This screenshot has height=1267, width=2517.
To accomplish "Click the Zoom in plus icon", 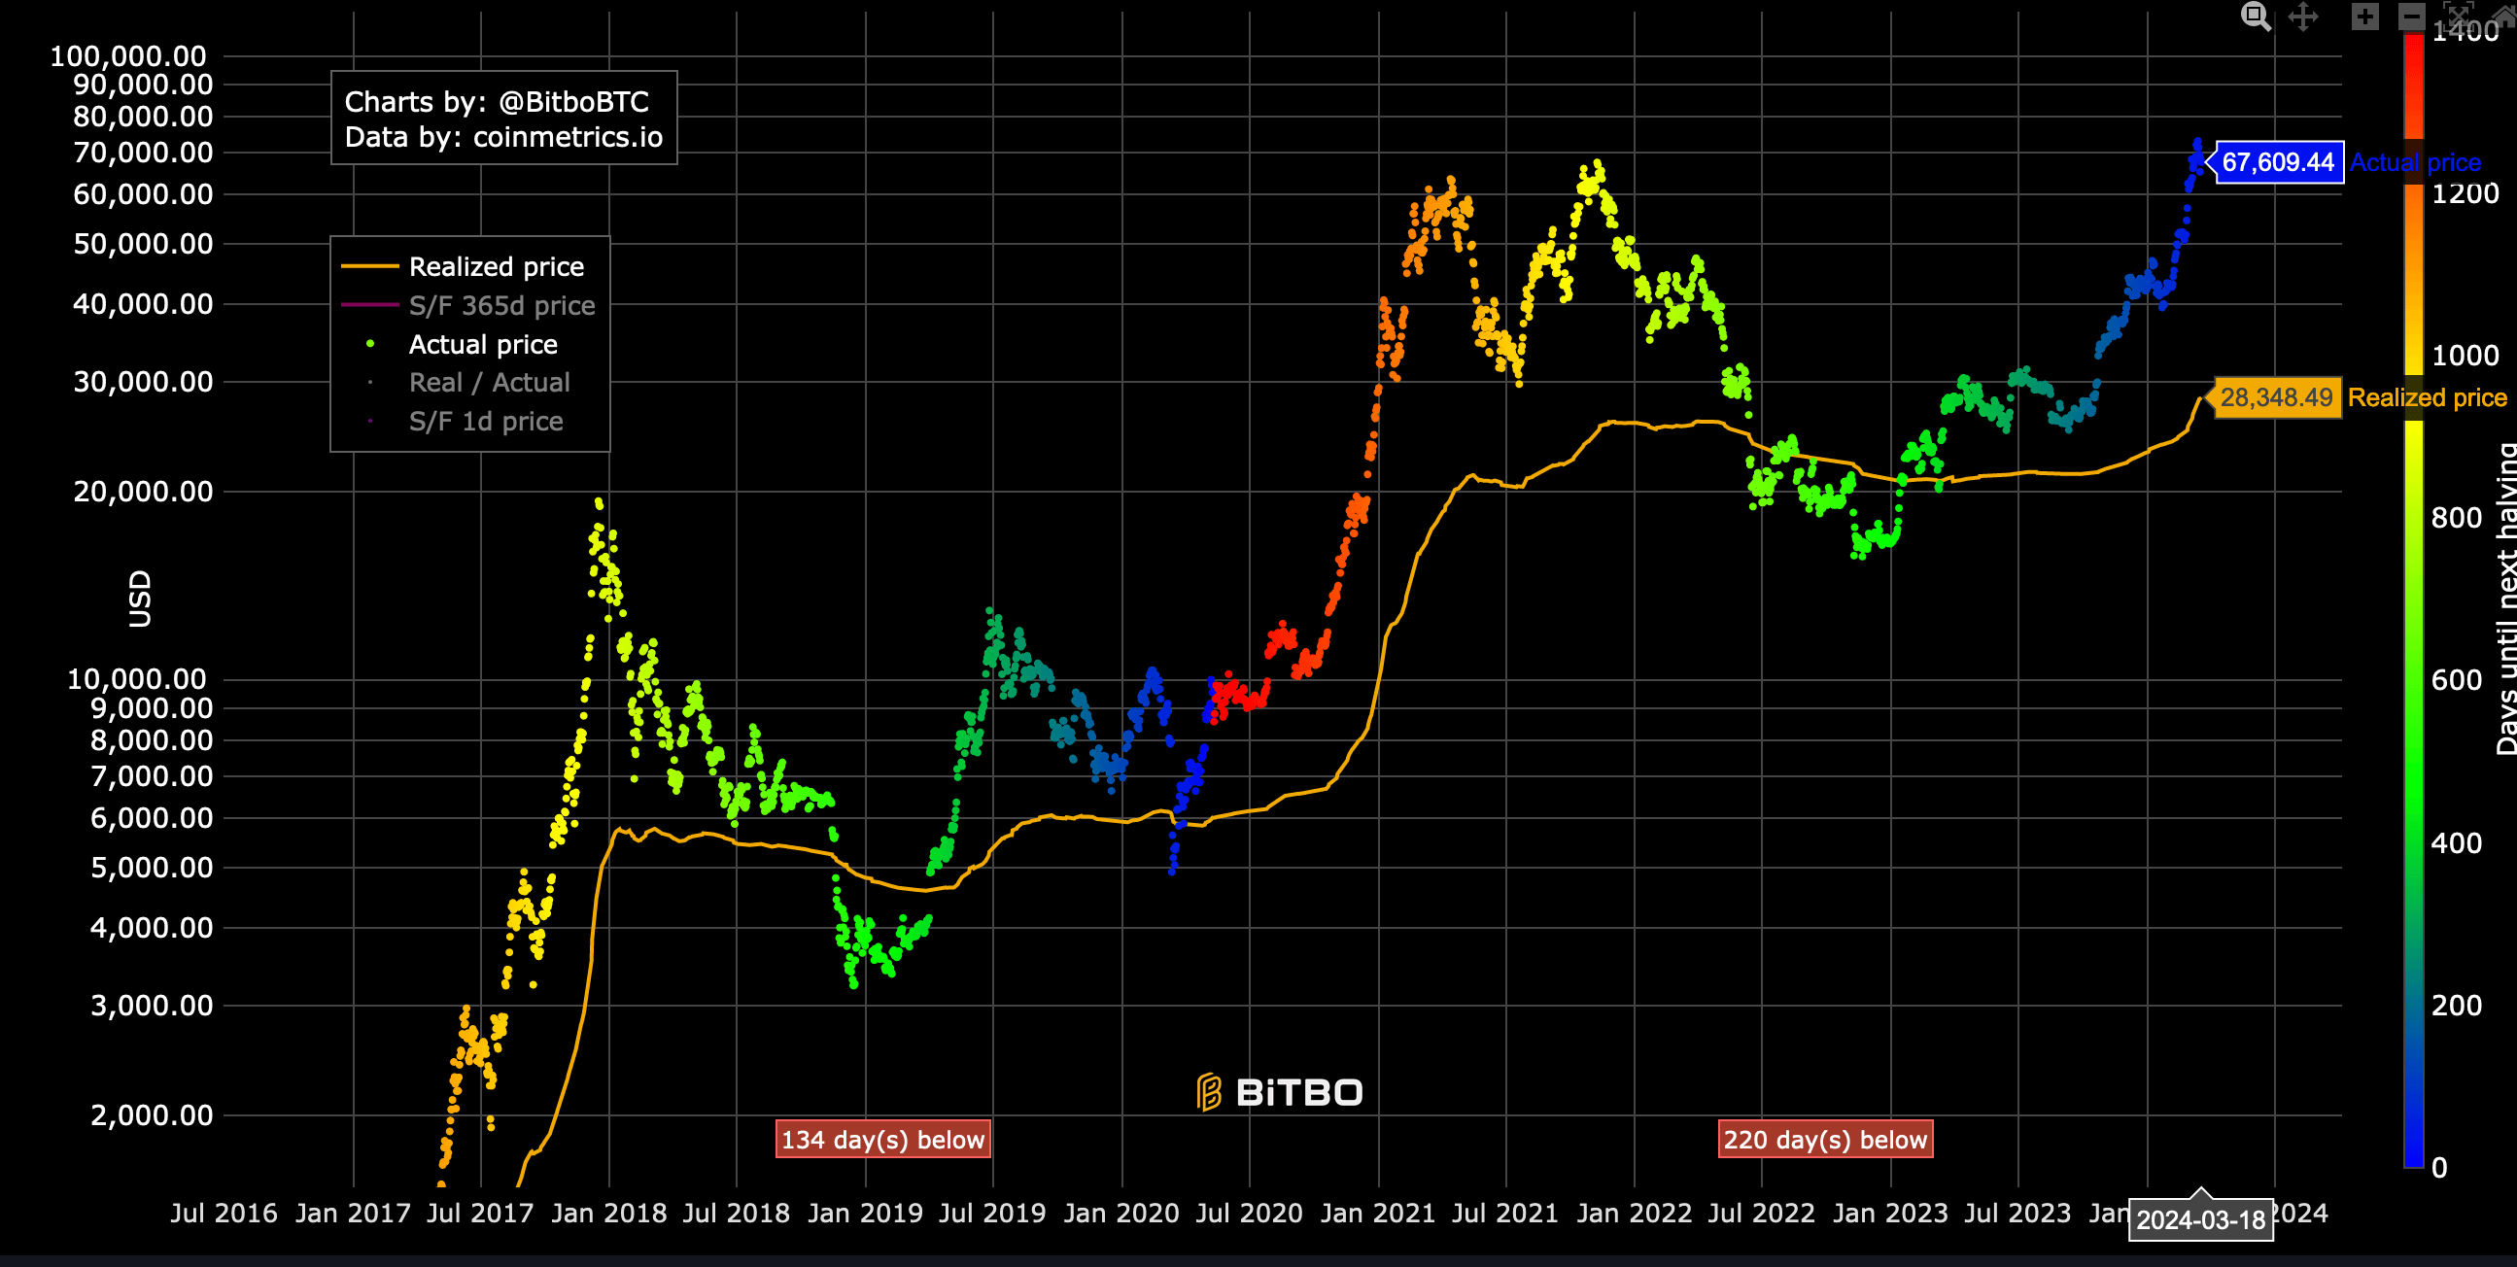I will 2364,17.
